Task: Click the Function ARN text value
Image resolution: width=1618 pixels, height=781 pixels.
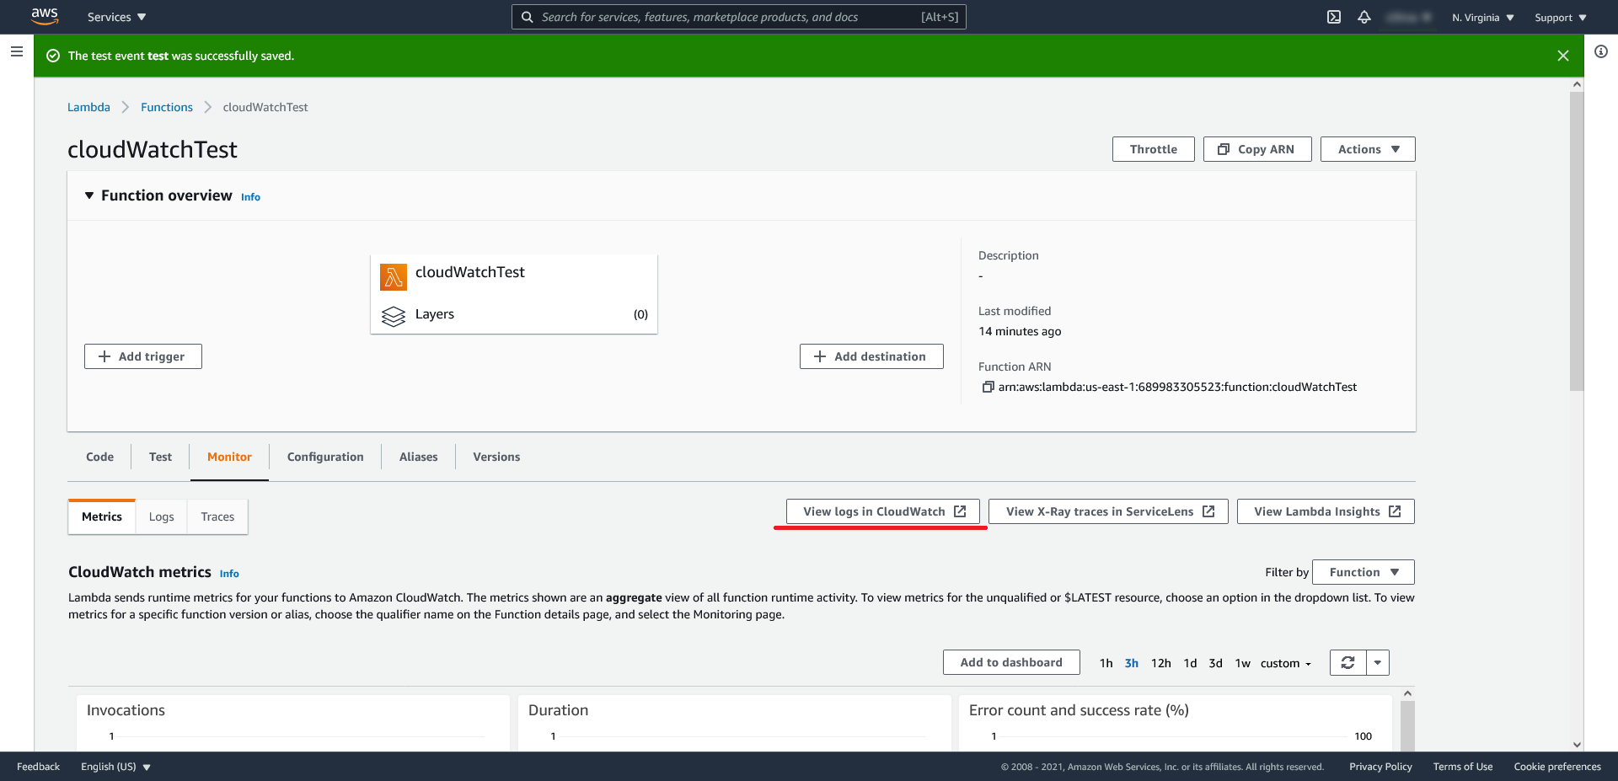Action: click(x=1177, y=387)
